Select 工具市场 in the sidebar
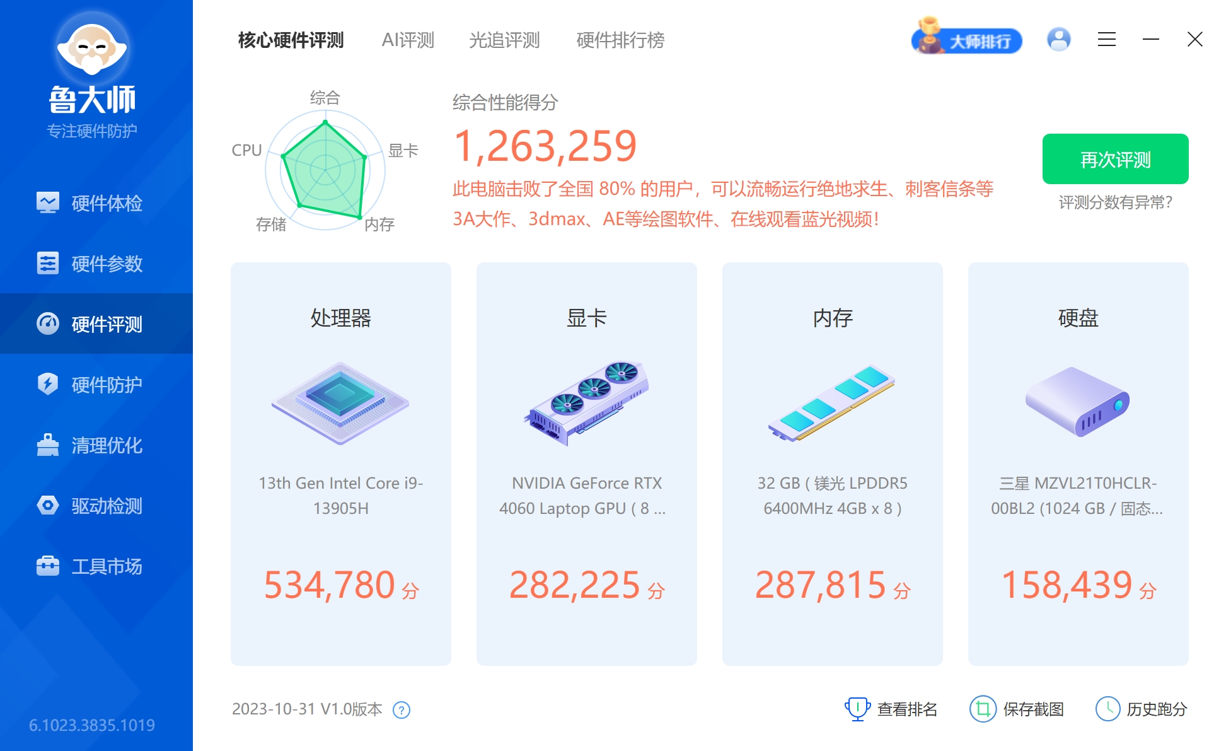Viewport: 1226px width, 751px height. point(96,566)
